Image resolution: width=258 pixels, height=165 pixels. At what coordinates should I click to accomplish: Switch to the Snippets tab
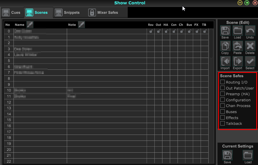[67, 13]
